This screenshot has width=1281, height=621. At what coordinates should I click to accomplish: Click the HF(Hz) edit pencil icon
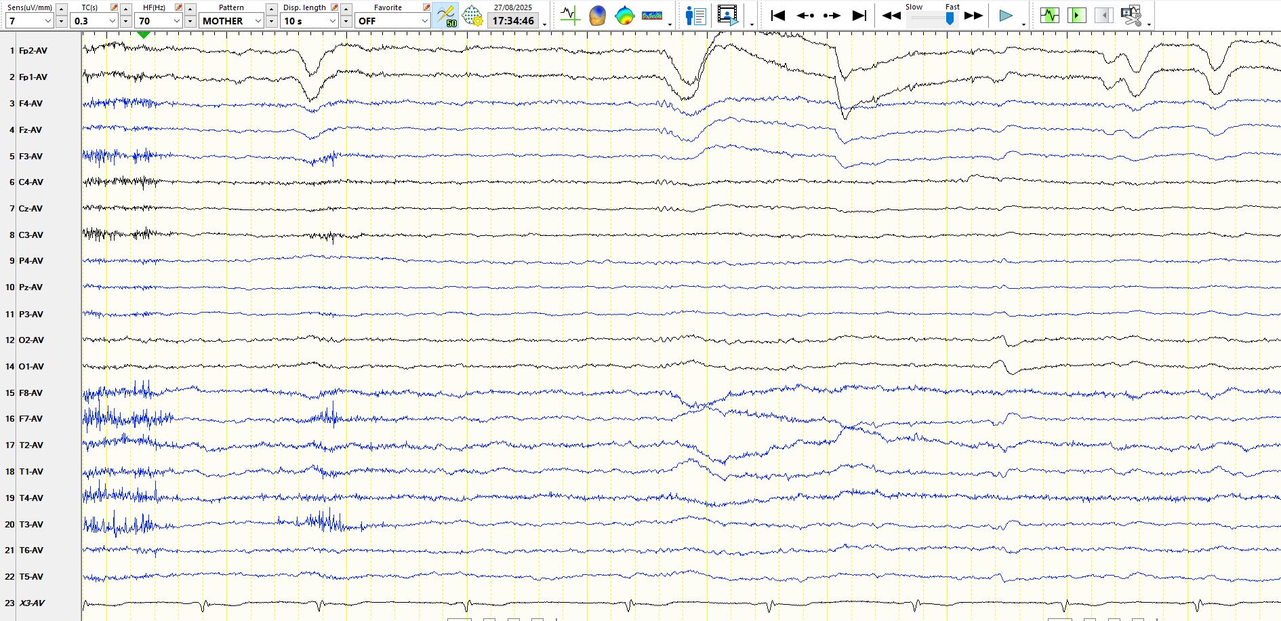tap(178, 7)
